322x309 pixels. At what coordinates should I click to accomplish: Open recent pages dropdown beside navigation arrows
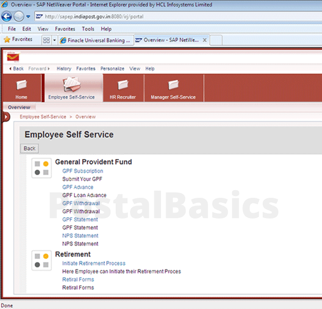(28, 17)
